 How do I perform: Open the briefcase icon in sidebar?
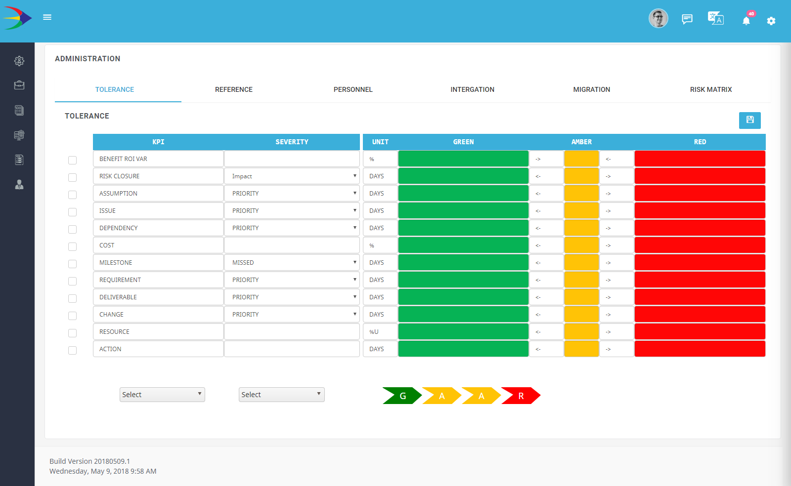point(19,85)
